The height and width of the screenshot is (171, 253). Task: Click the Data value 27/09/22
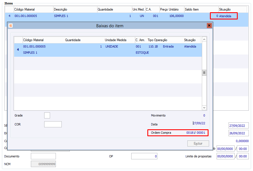[199, 123]
